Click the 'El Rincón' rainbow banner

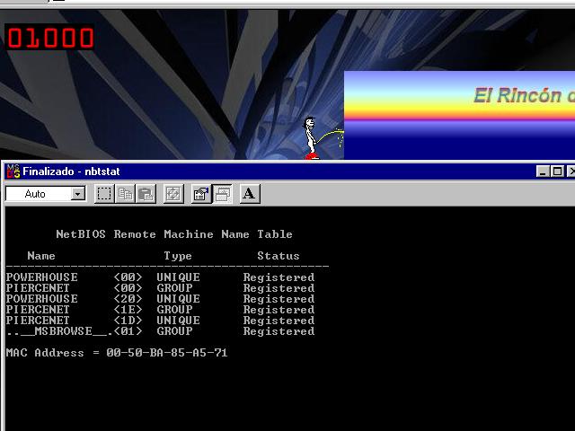(459, 115)
